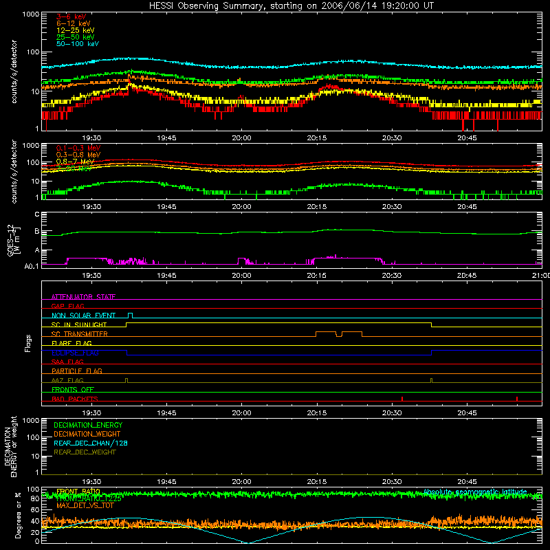
Task: Click the HESSI Observing Summary title text
Action: (x=291, y=6)
